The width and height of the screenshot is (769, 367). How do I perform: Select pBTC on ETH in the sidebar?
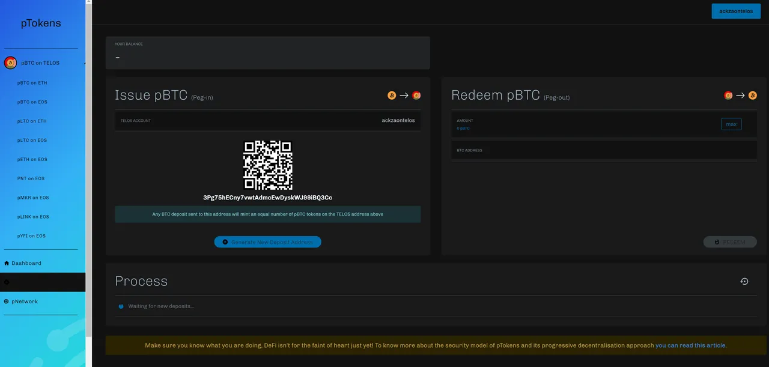tap(32, 83)
